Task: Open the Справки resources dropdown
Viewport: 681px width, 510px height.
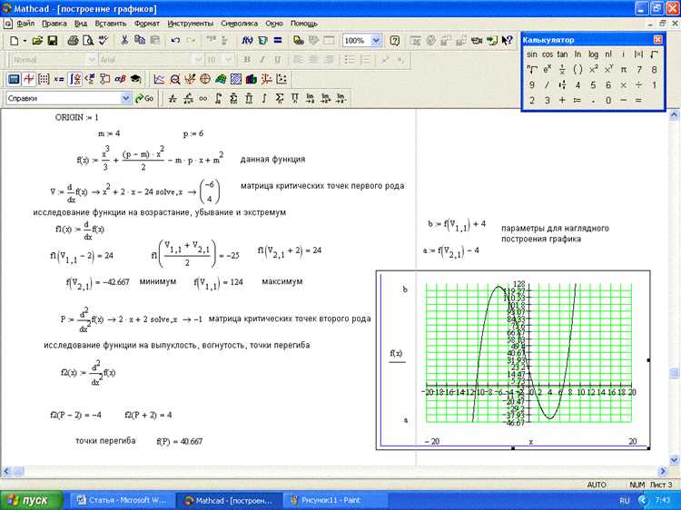Action: [126, 99]
